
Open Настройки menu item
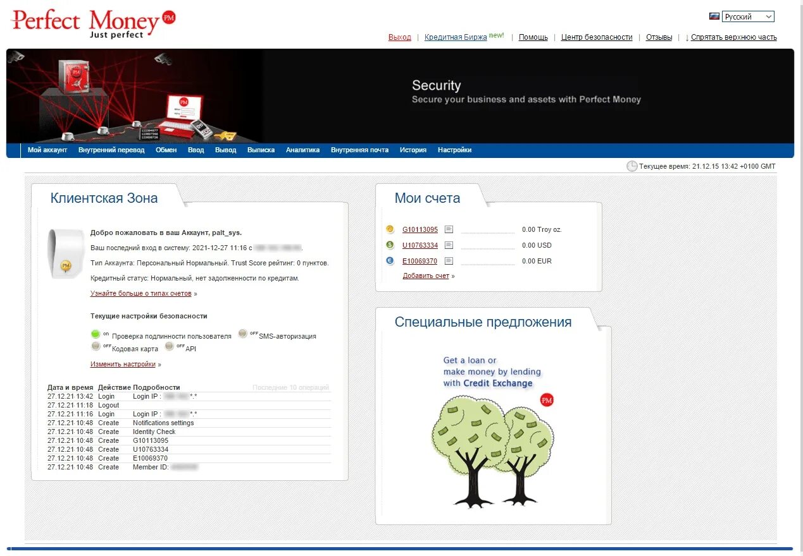(x=454, y=150)
